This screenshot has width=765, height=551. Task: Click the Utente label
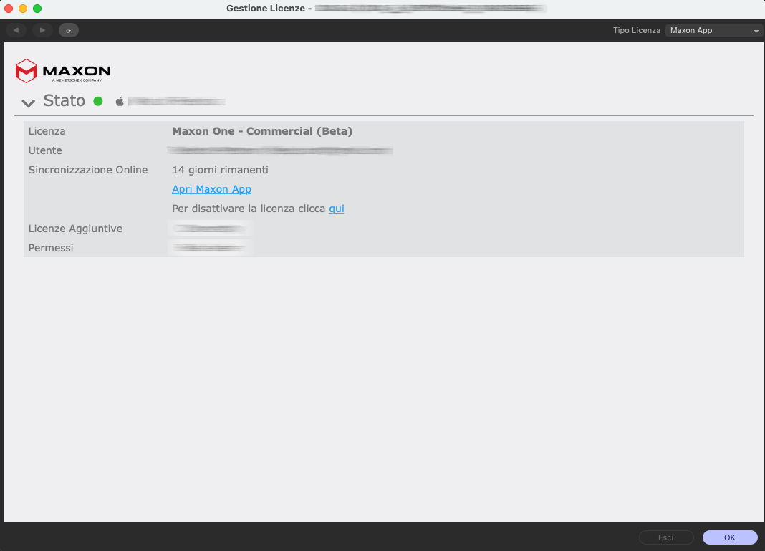click(x=45, y=150)
